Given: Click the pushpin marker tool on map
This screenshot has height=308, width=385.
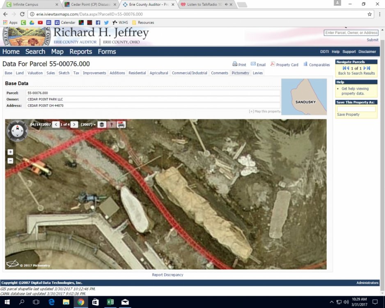Looking at the screenshot, I should point(111,124).
